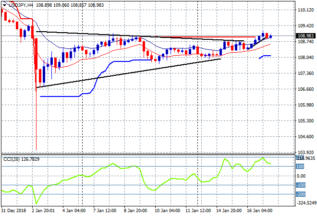Open the chart dropdown triangle beside USDJPY,H4
This screenshot has height=216, width=317.
tap(4, 5)
